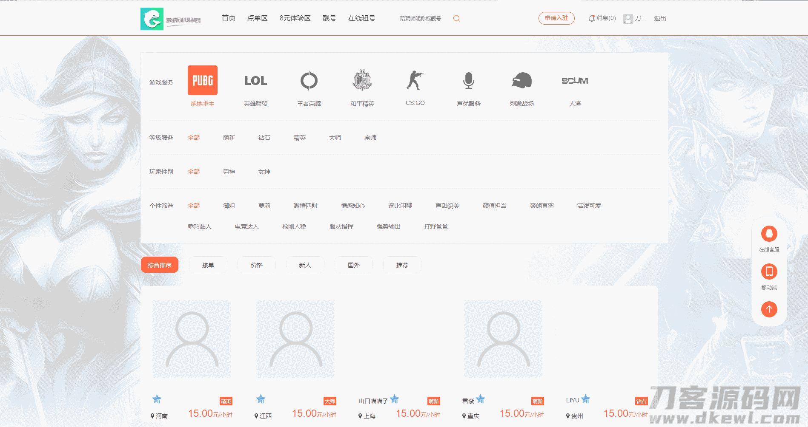Click the location pin next to 重庆
The width and height of the screenshot is (808, 427).
click(464, 416)
